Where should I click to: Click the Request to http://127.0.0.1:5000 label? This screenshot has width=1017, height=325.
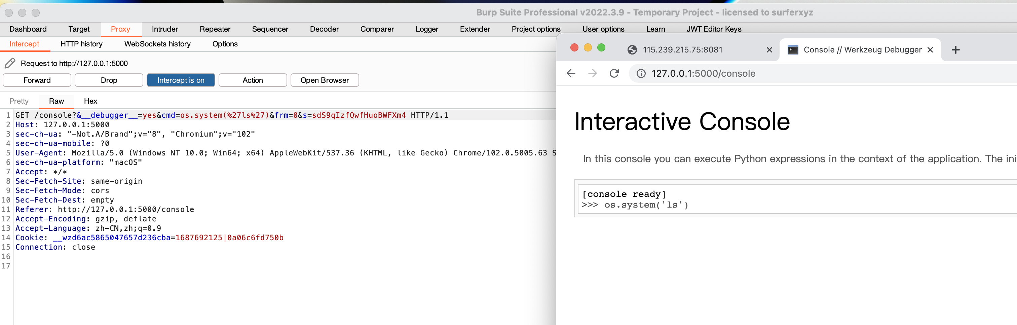74,64
